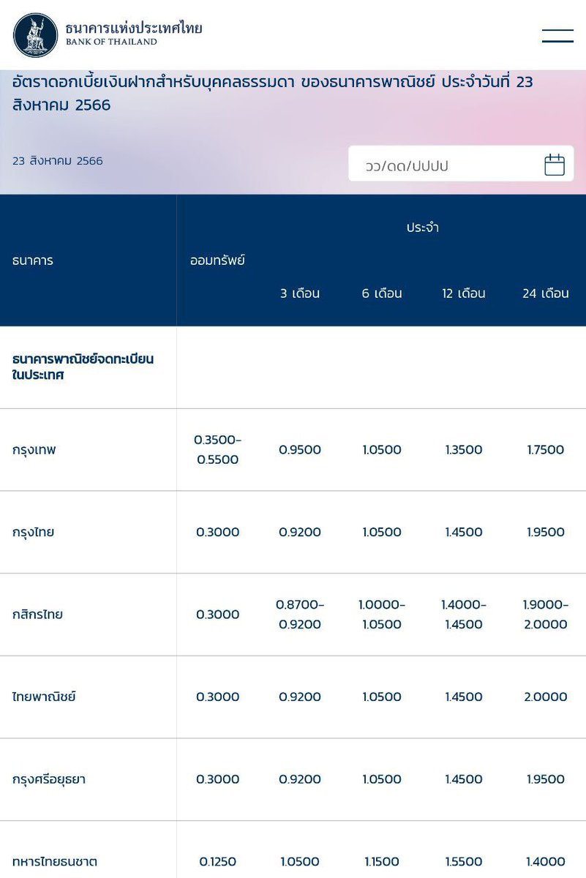Select the กรุงเทพ bank name
The image size is (586, 878).
[34, 450]
